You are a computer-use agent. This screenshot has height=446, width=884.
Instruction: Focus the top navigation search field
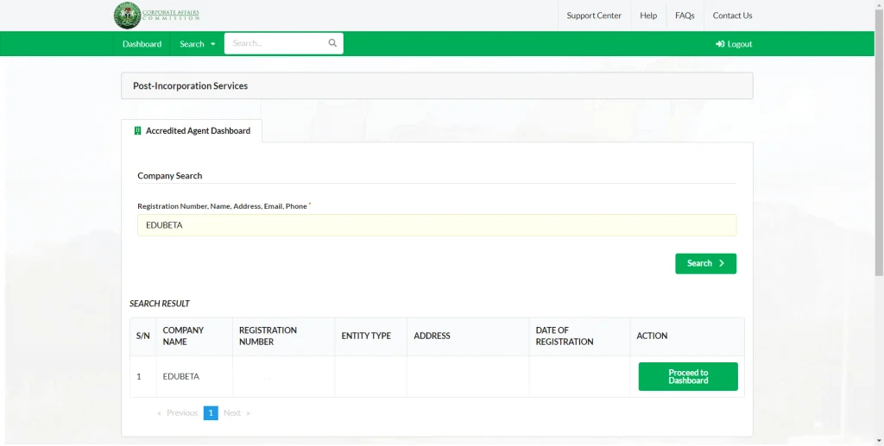283,43
